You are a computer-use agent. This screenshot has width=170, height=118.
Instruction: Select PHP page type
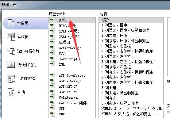pyautogui.click(x=62, y=114)
